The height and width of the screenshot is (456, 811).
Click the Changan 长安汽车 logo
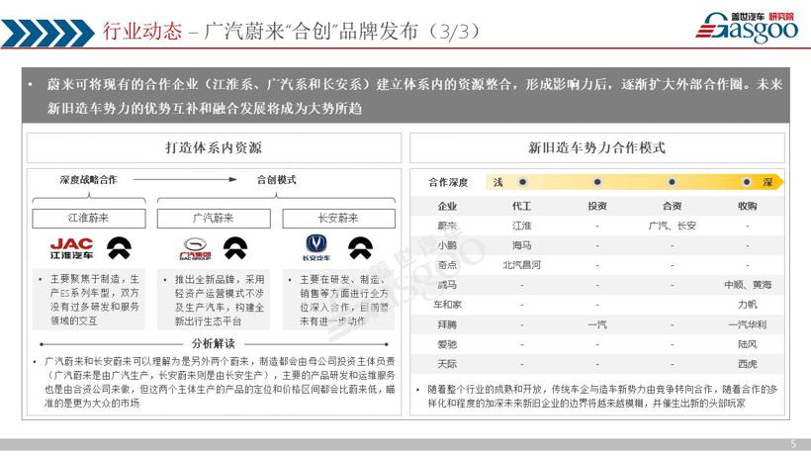(316, 247)
